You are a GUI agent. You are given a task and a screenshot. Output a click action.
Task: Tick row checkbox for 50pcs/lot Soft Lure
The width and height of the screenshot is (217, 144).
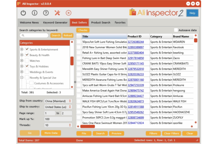point(79,42)
